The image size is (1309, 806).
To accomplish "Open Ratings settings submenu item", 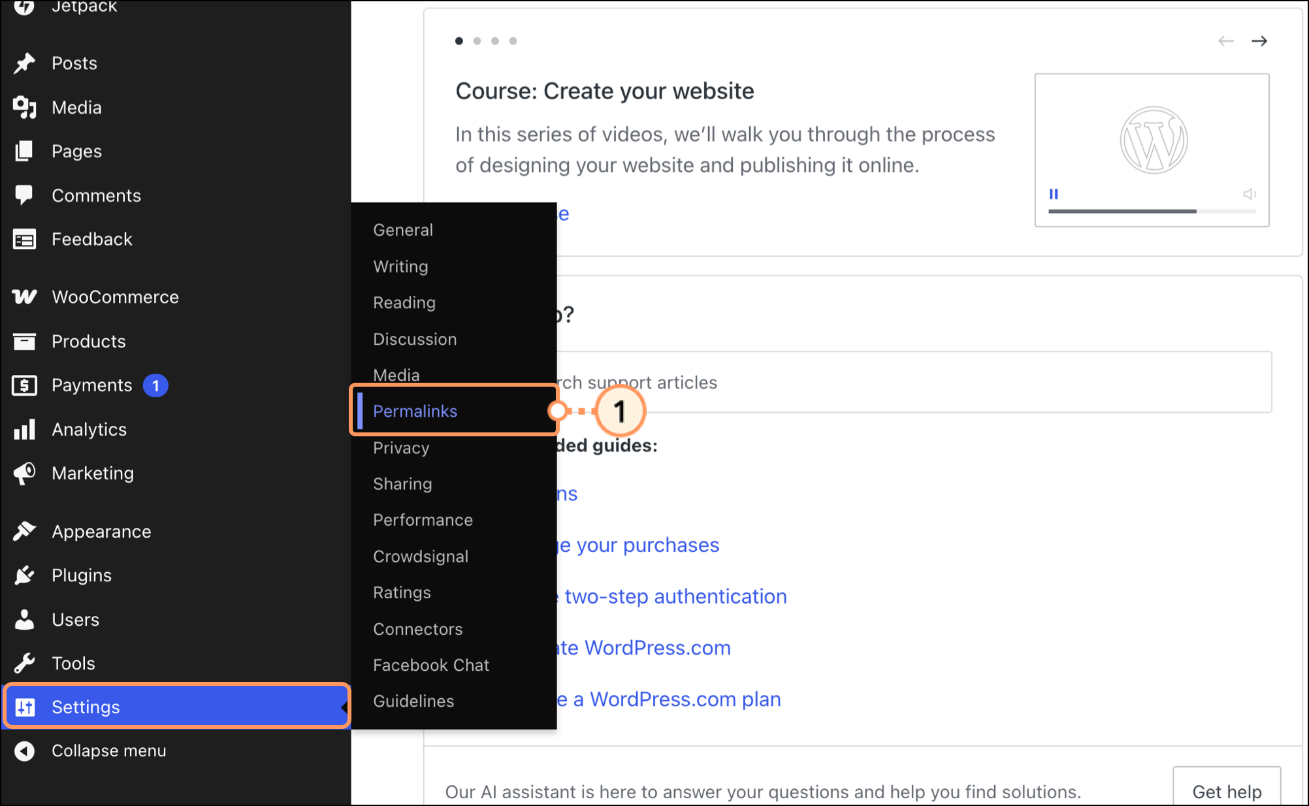I will tap(402, 592).
